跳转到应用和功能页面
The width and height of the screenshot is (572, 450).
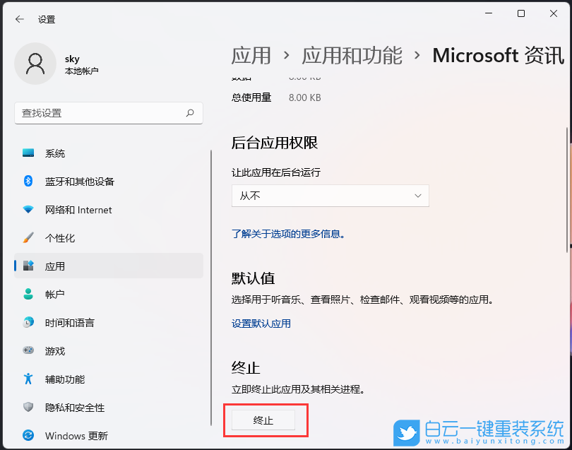[351, 56]
